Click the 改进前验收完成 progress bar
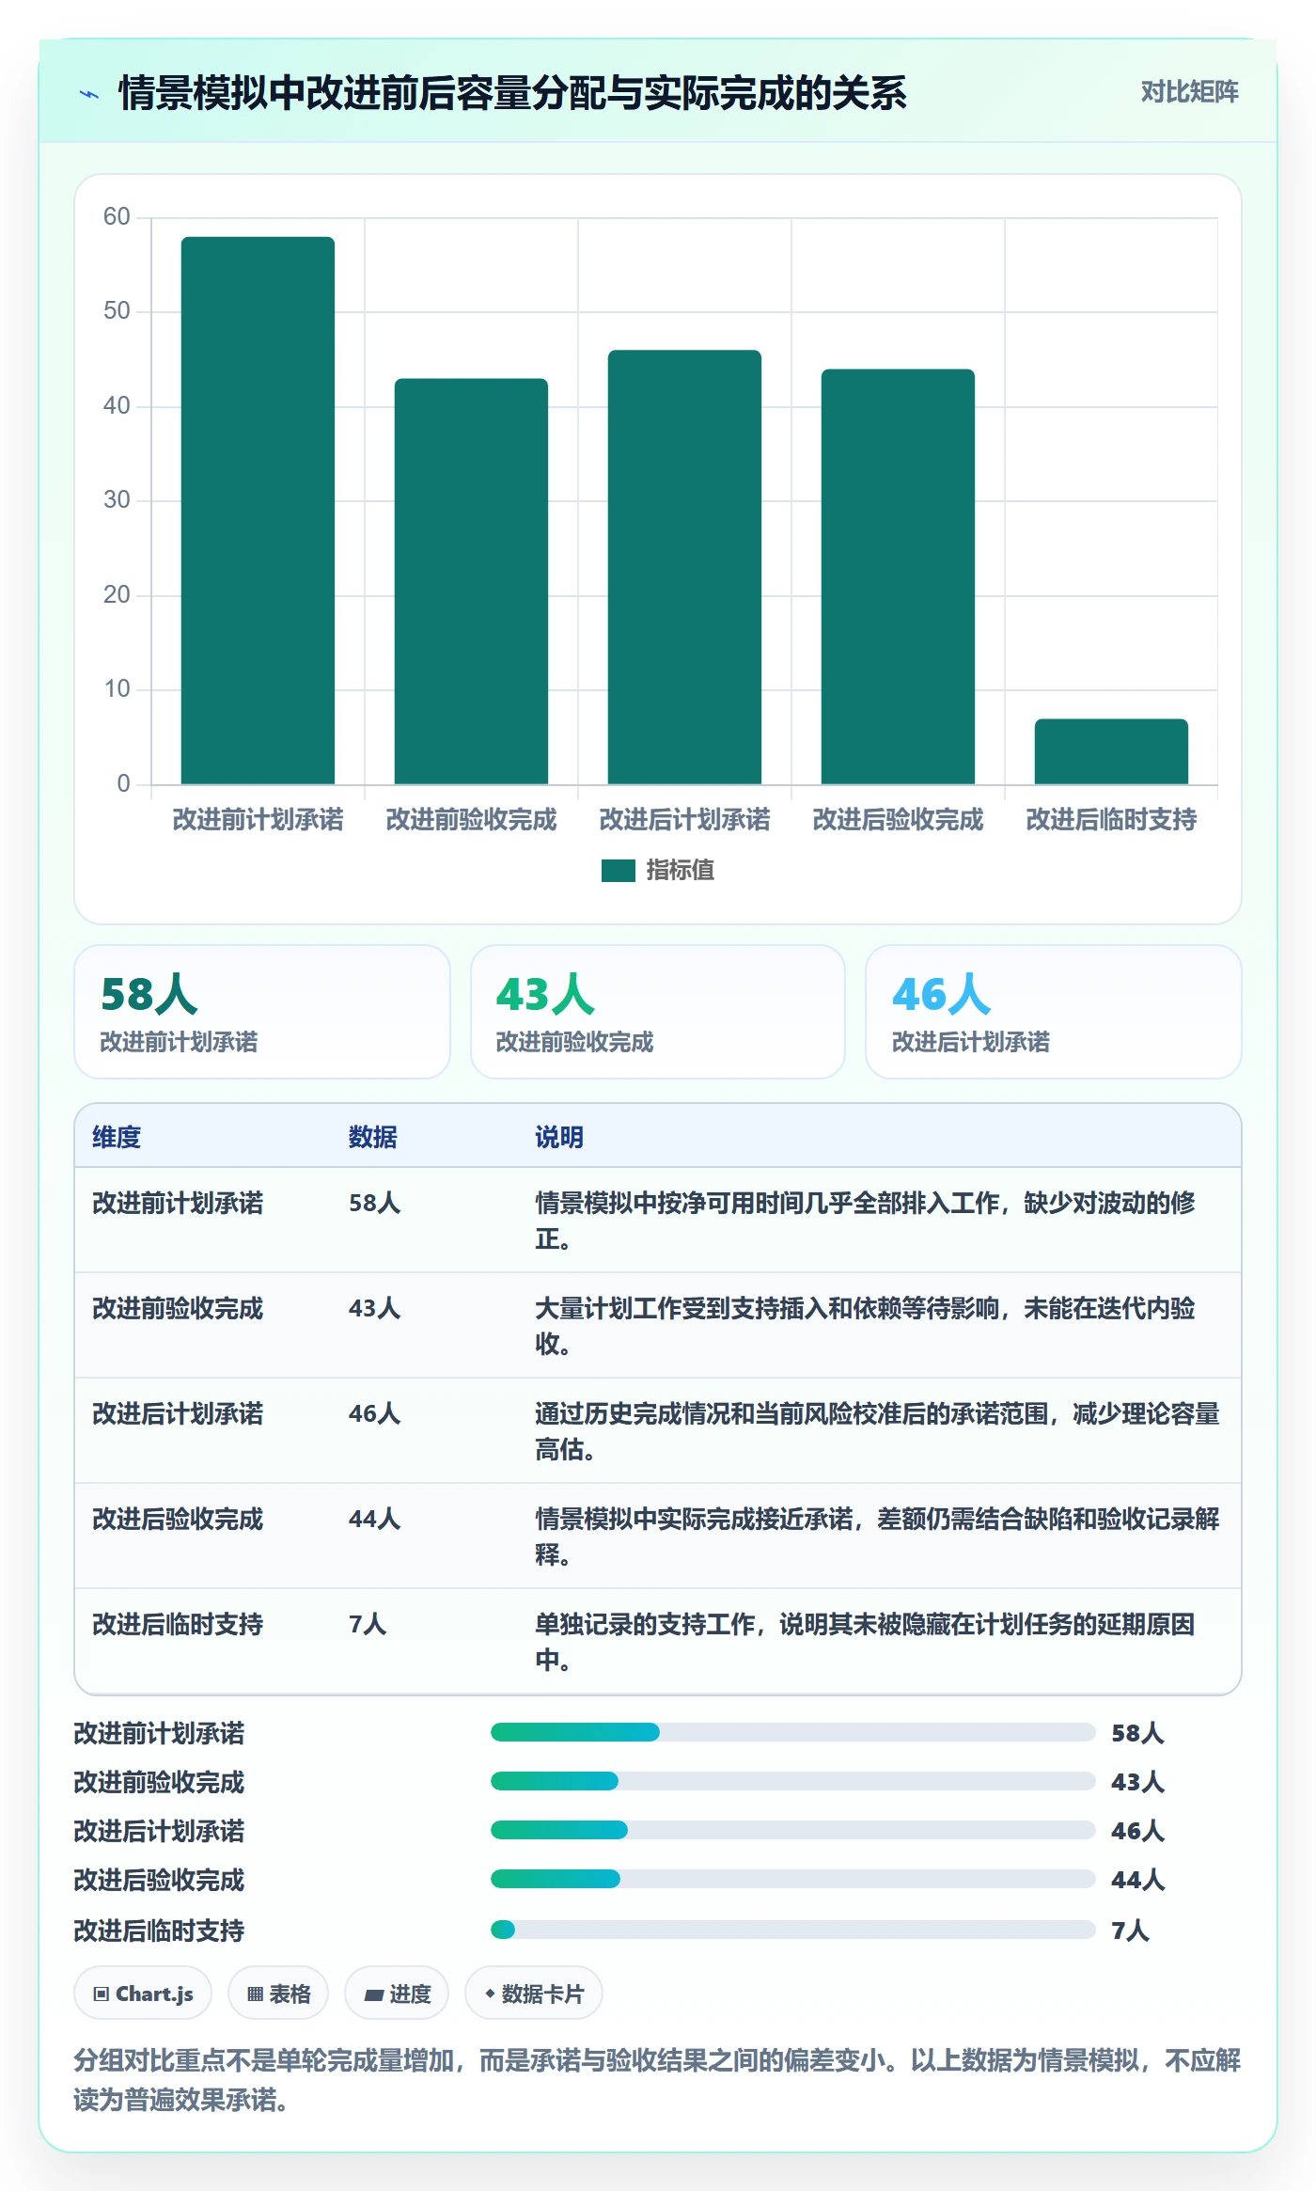 (x=792, y=1781)
